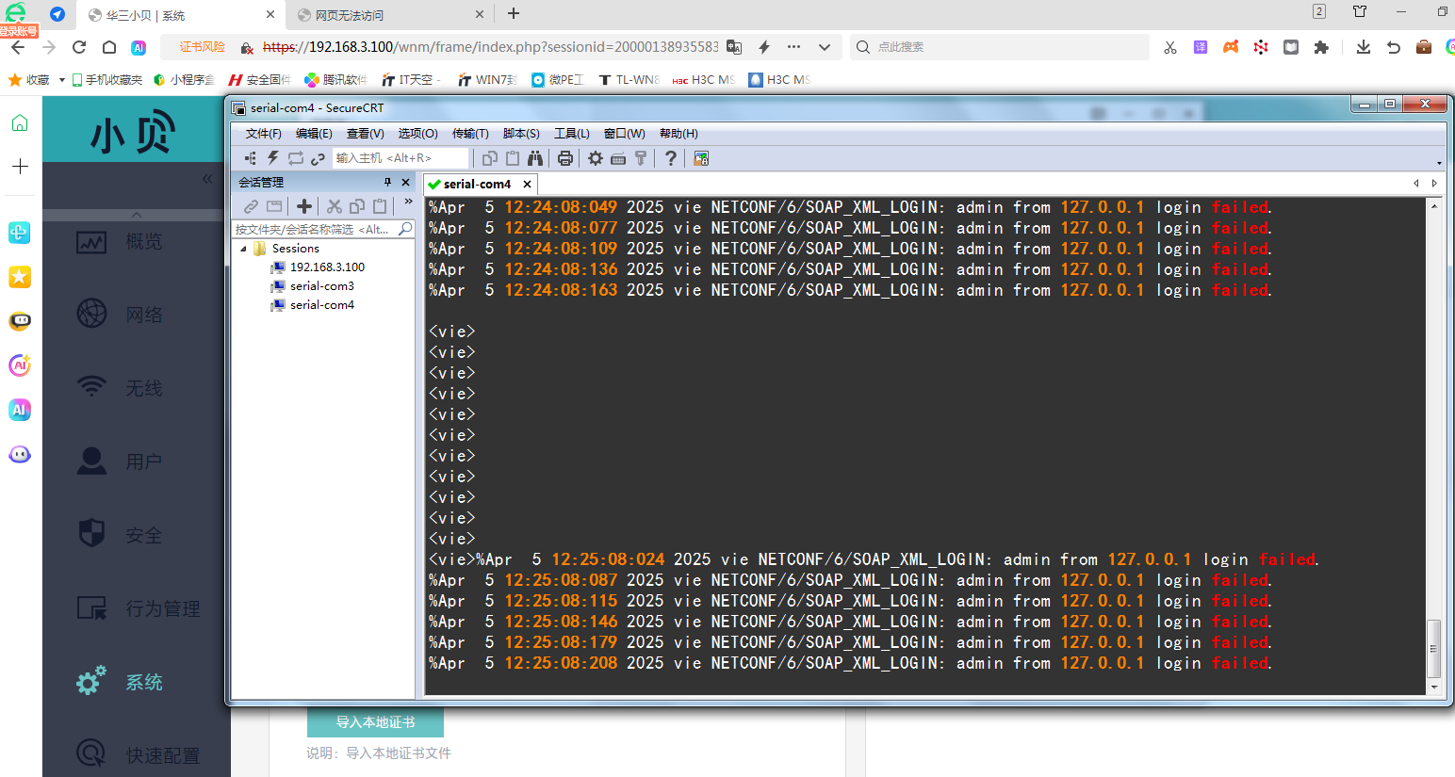The width and height of the screenshot is (1455, 777).
Task: Click the Find binoculars icon in toolbar
Action: pyautogui.click(x=535, y=158)
